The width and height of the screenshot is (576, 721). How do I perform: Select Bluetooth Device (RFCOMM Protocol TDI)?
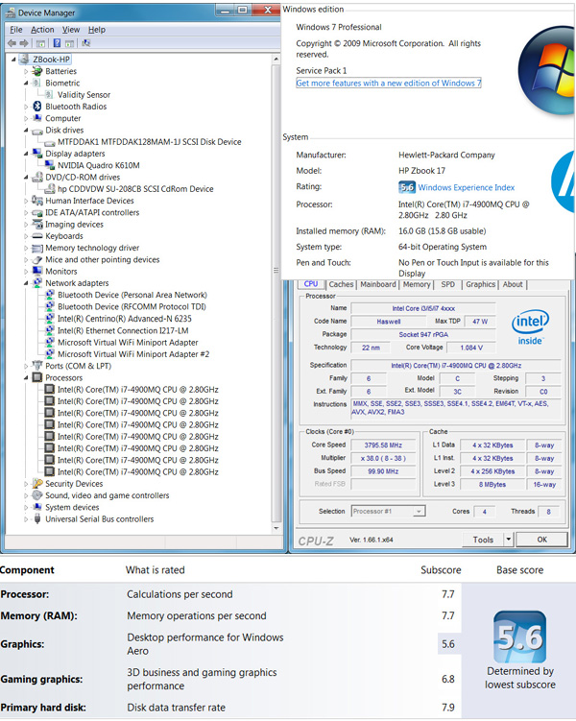[x=132, y=306]
